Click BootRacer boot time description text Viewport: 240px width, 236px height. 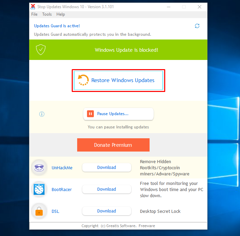click(x=172, y=190)
